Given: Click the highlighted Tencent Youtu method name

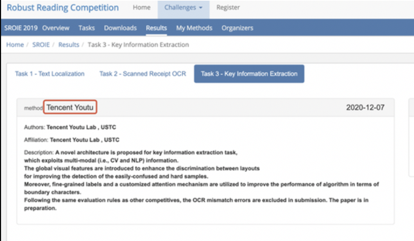Looking at the screenshot, I should click(x=70, y=107).
